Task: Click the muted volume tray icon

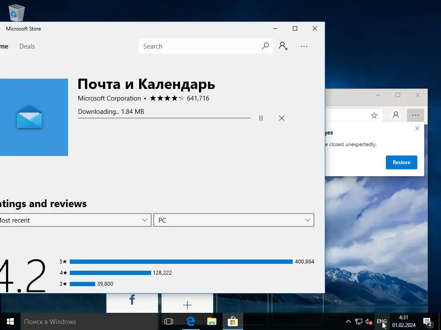Action: (x=369, y=321)
